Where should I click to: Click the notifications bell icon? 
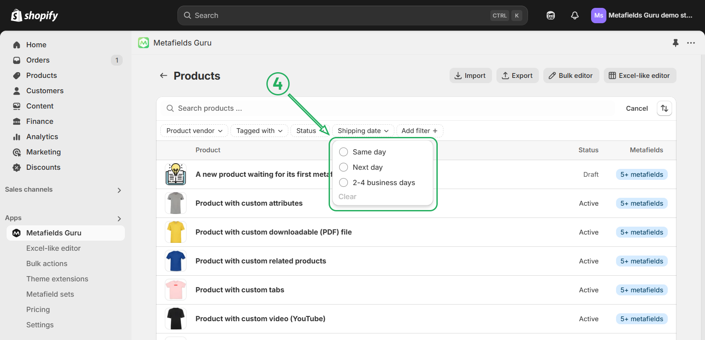click(575, 15)
